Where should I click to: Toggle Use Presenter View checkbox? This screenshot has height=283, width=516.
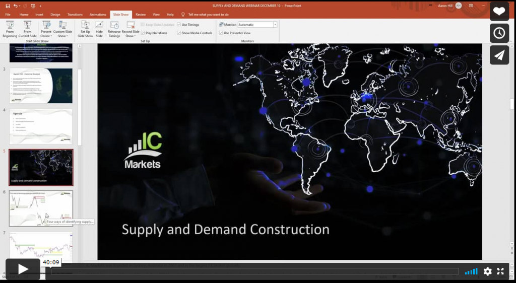pyautogui.click(x=221, y=33)
